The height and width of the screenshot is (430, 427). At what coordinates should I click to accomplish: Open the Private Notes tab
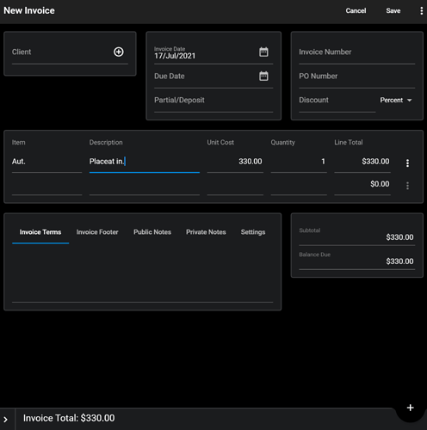coord(206,232)
